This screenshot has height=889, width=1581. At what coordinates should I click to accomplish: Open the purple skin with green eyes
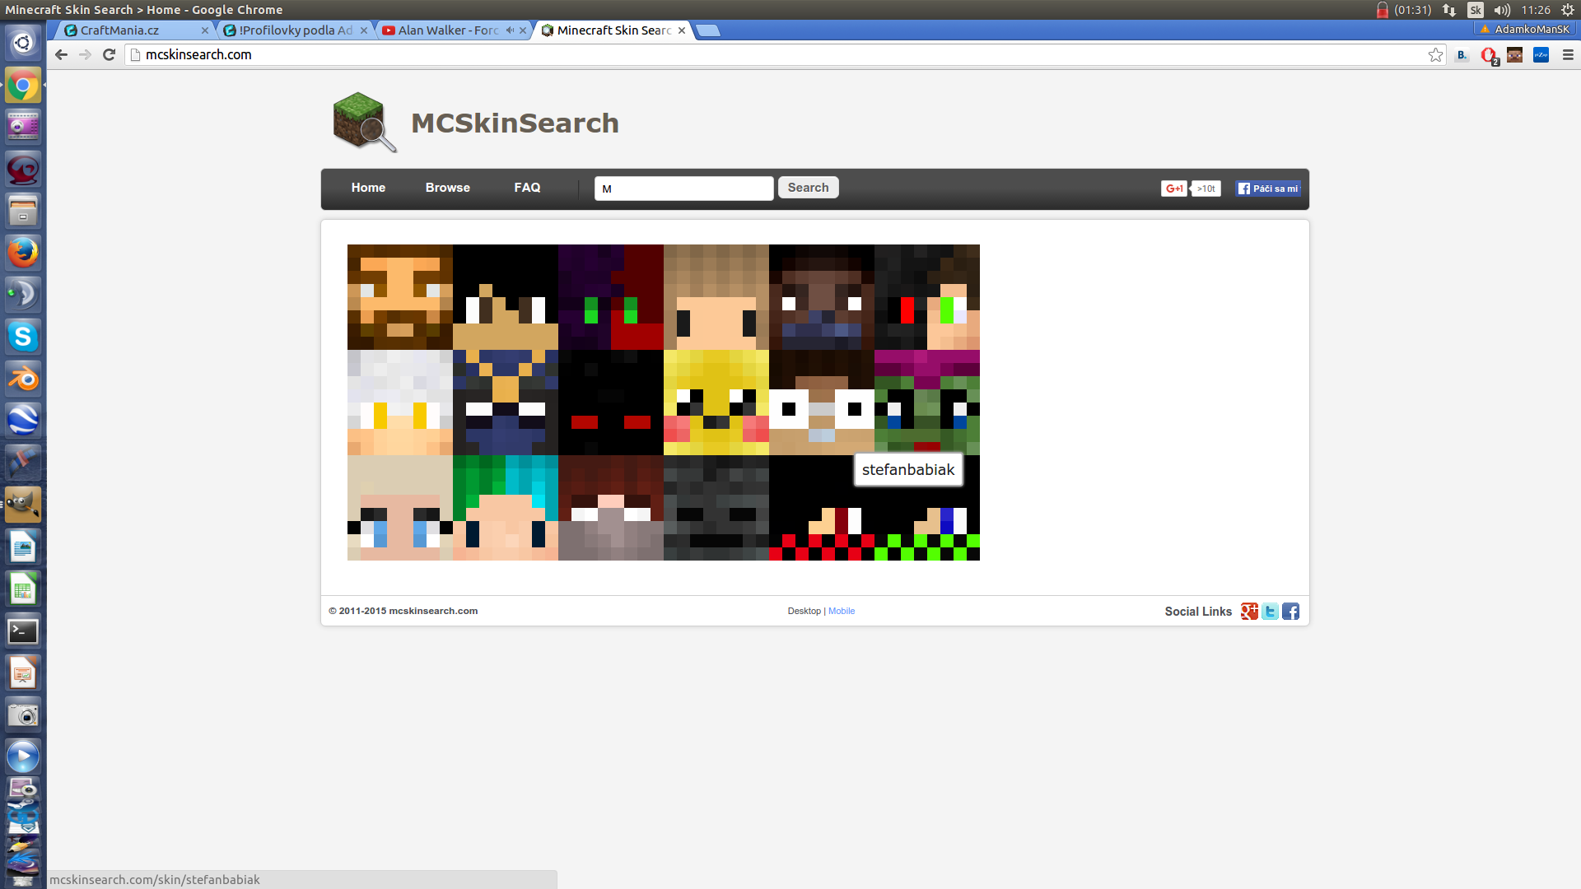point(611,297)
